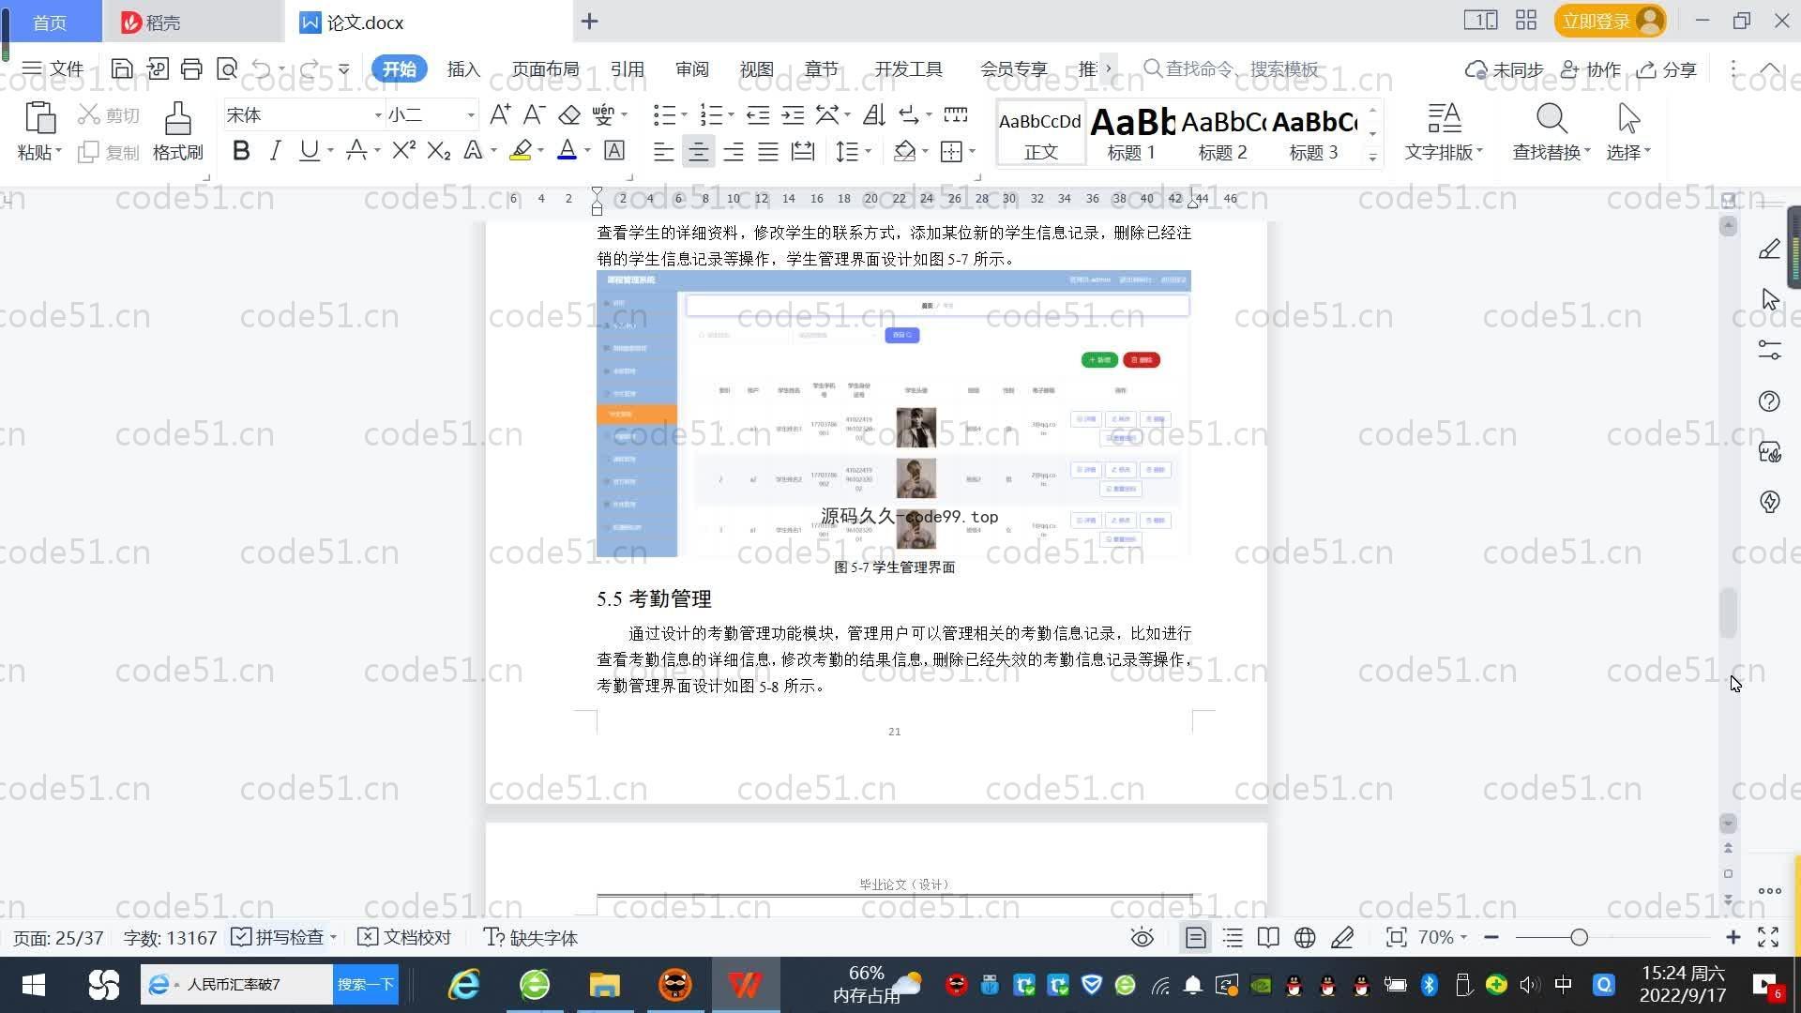
Task: Click the 分享 button
Action: 1667,68
